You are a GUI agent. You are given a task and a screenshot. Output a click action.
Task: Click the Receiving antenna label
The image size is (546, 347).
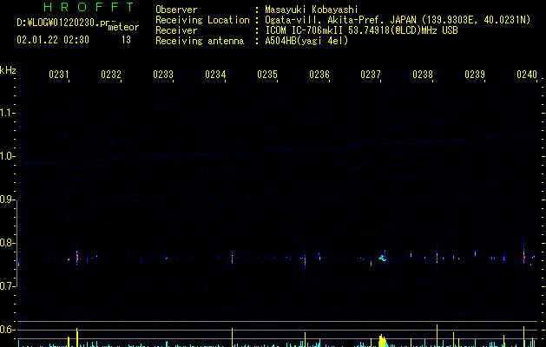pyautogui.click(x=200, y=41)
